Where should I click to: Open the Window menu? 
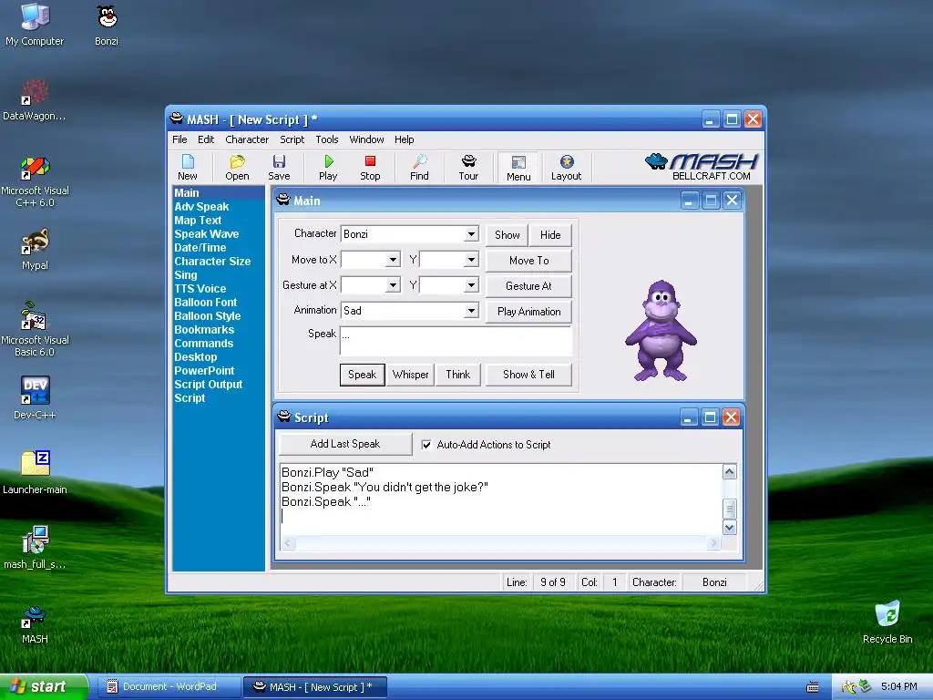[366, 139]
